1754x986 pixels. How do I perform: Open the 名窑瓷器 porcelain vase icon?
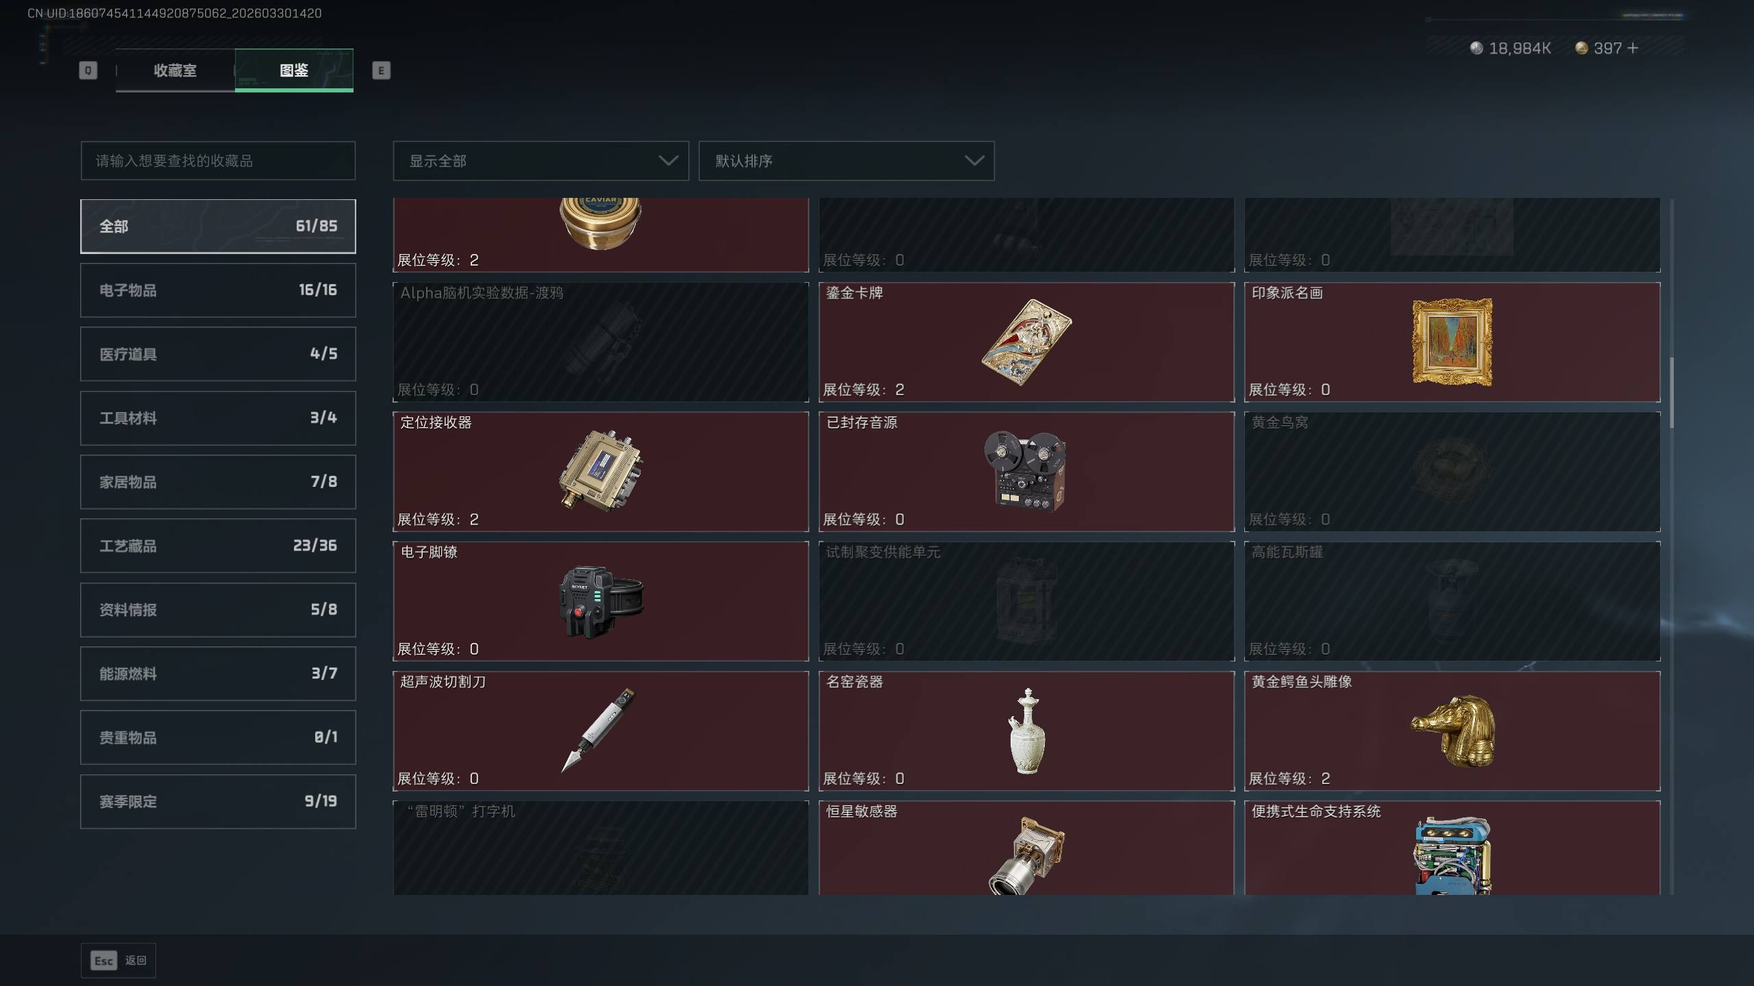(x=1026, y=731)
